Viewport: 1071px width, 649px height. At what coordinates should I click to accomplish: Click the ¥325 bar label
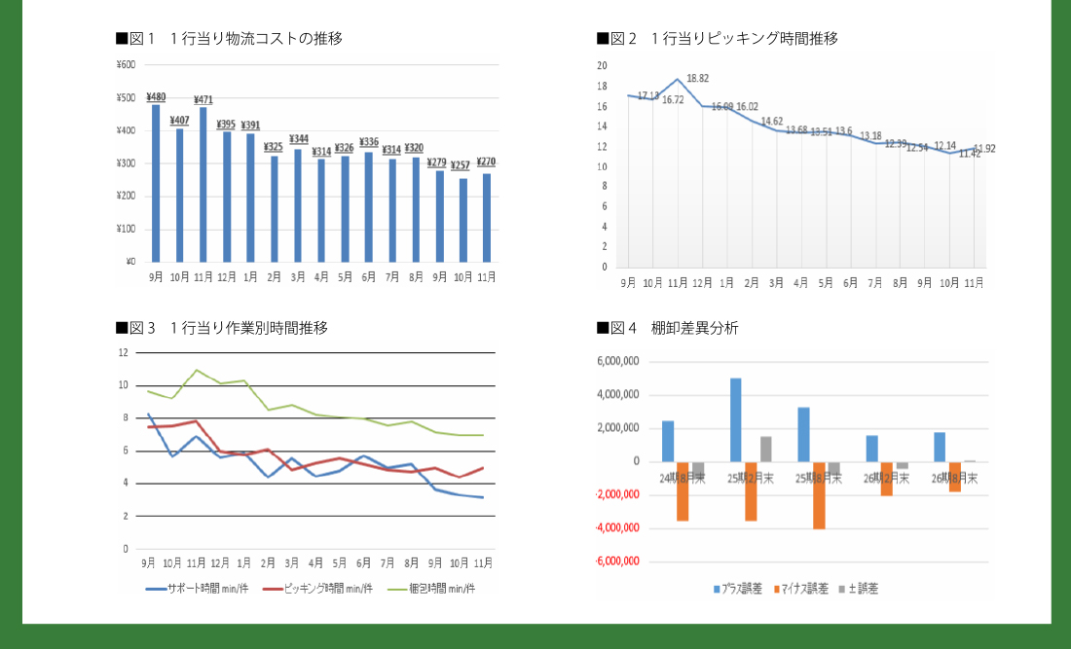pos(274,147)
